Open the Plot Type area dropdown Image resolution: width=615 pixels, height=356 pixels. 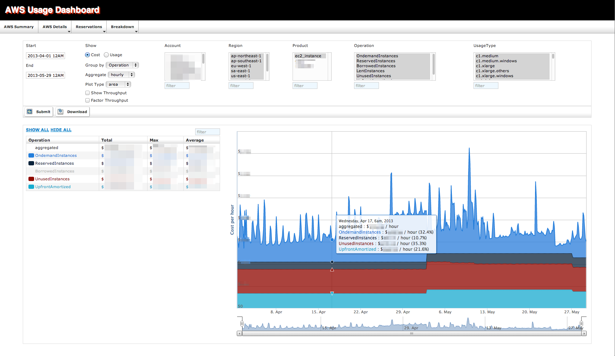pyautogui.click(x=119, y=84)
